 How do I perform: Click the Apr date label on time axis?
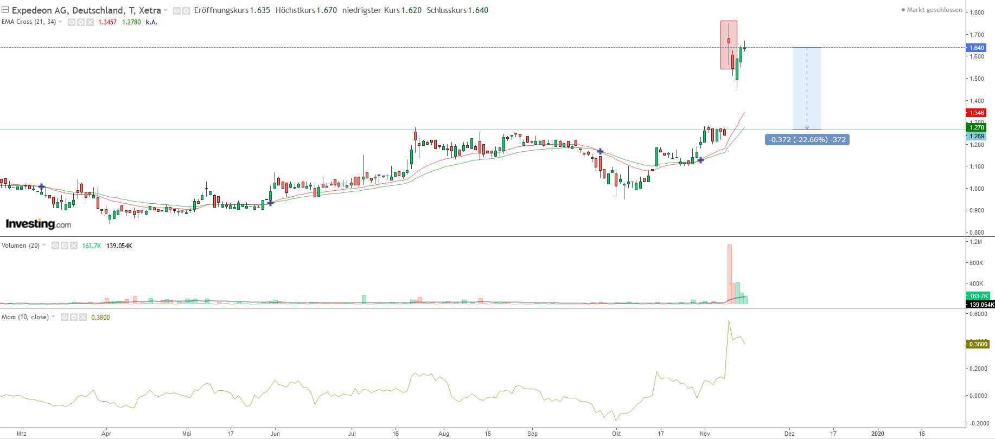click(x=106, y=434)
